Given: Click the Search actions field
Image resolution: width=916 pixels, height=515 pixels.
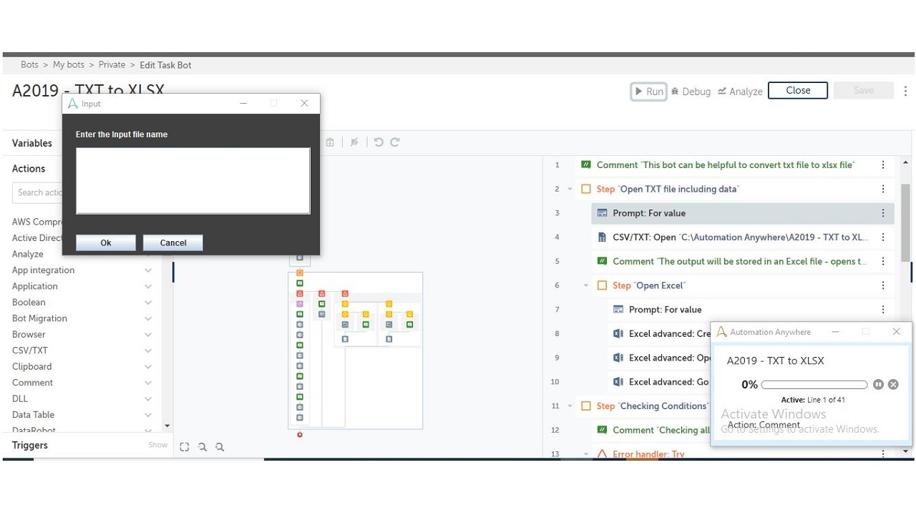Looking at the screenshot, I should (x=38, y=192).
